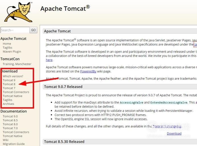Open Tomcat Connectors under Download
The width and height of the screenshot is (197, 146).
16,92
